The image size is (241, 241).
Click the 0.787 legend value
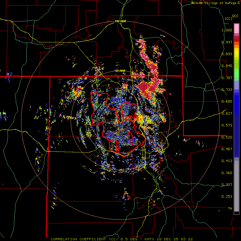tap(227, 78)
